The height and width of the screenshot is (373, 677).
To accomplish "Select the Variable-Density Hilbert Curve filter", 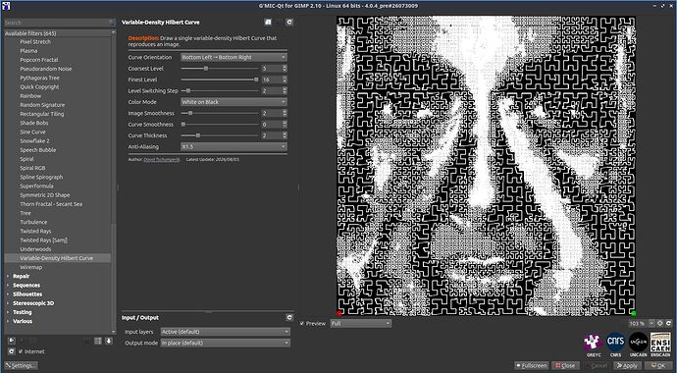I will click(57, 258).
